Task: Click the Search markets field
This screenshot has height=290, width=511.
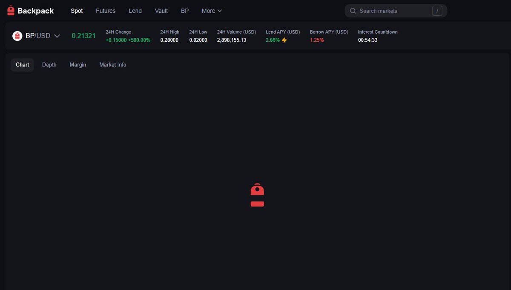Action: click(x=396, y=11)
